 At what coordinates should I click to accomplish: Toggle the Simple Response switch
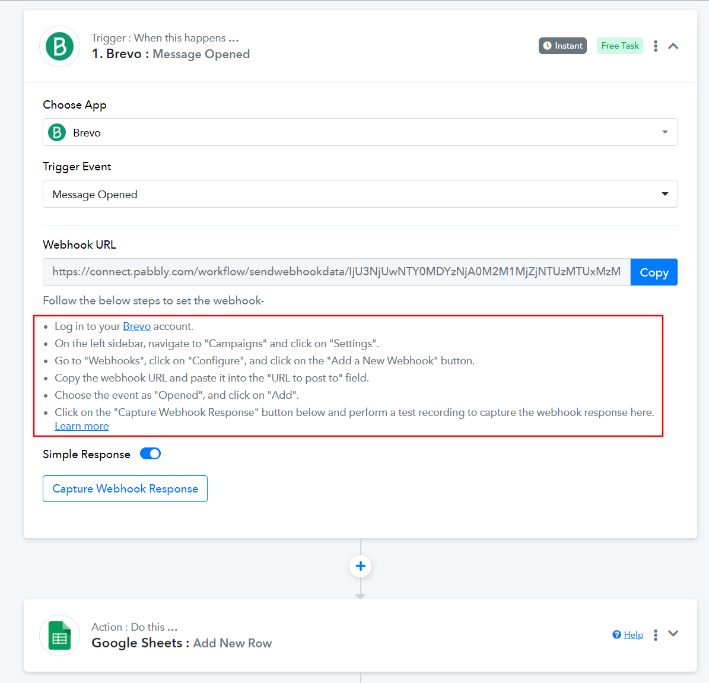(x=150, y=454)
